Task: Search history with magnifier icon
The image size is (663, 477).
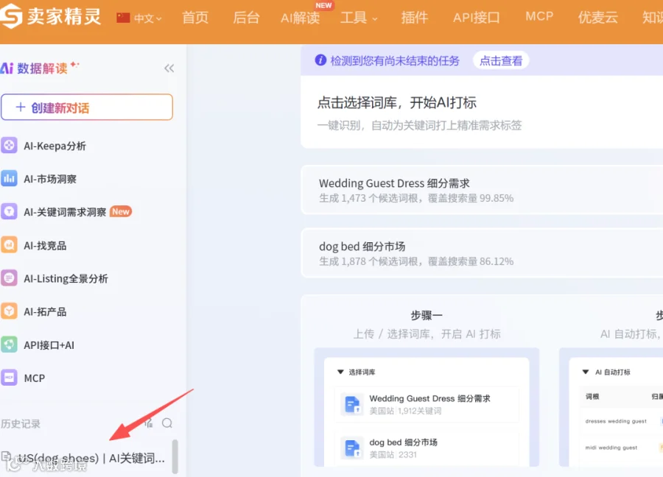Action: pos(167,423)
